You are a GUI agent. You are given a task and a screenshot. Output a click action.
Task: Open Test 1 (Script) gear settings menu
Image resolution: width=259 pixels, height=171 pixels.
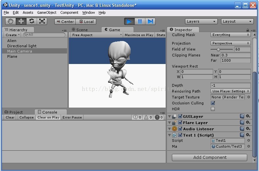click(248, 135)
